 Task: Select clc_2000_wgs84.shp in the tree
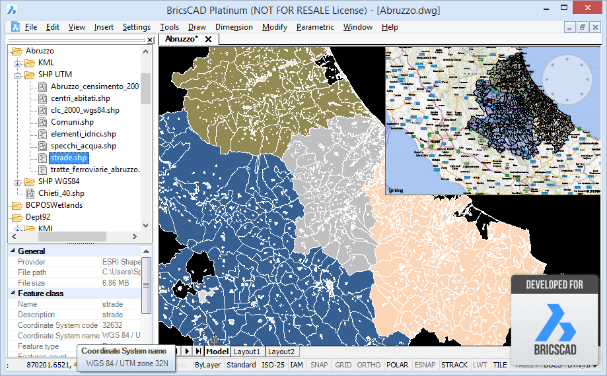tap(85, 110)
